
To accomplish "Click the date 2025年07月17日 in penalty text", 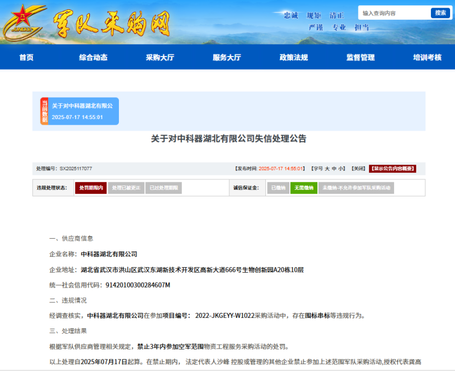I will click(104, 362).
